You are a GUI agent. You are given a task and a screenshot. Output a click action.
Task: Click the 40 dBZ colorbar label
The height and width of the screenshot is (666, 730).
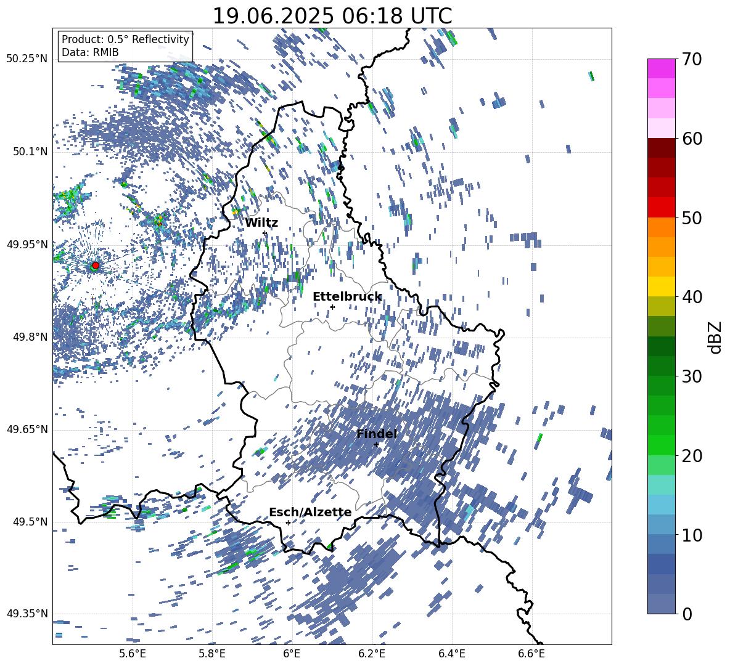pyautogui.click(x=691, y=297)
